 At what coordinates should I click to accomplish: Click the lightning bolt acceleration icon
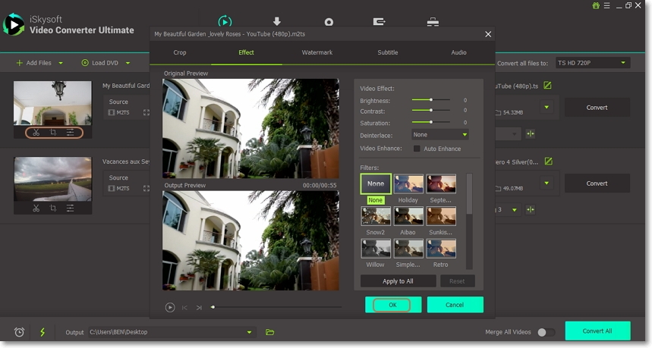coord(42,332)
